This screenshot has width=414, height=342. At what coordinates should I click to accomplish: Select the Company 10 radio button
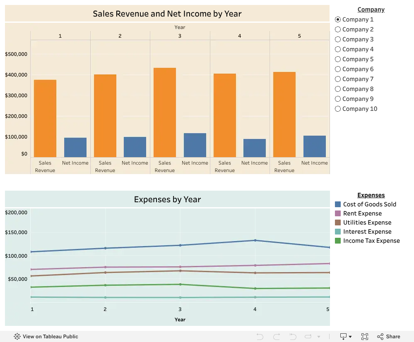338,109
